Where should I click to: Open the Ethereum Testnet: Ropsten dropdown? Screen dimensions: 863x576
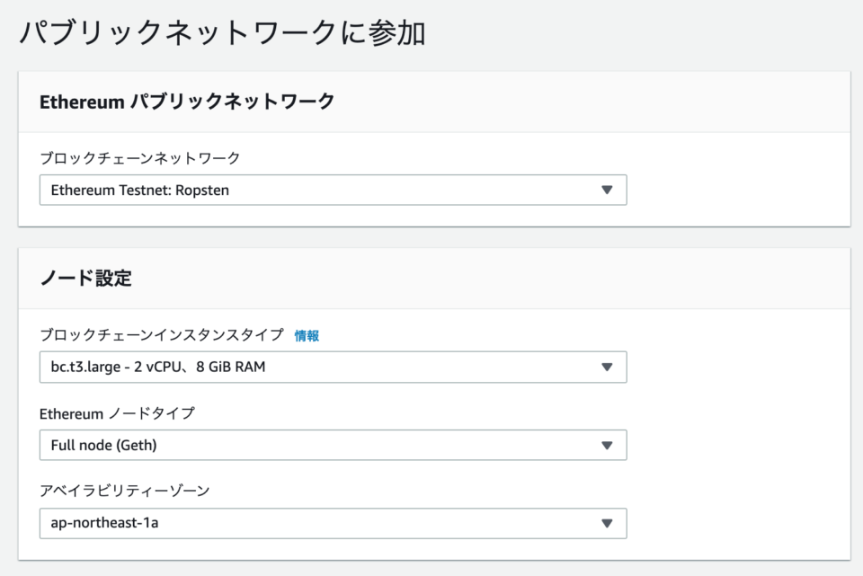pyautogui.click(x=333, y=190)
